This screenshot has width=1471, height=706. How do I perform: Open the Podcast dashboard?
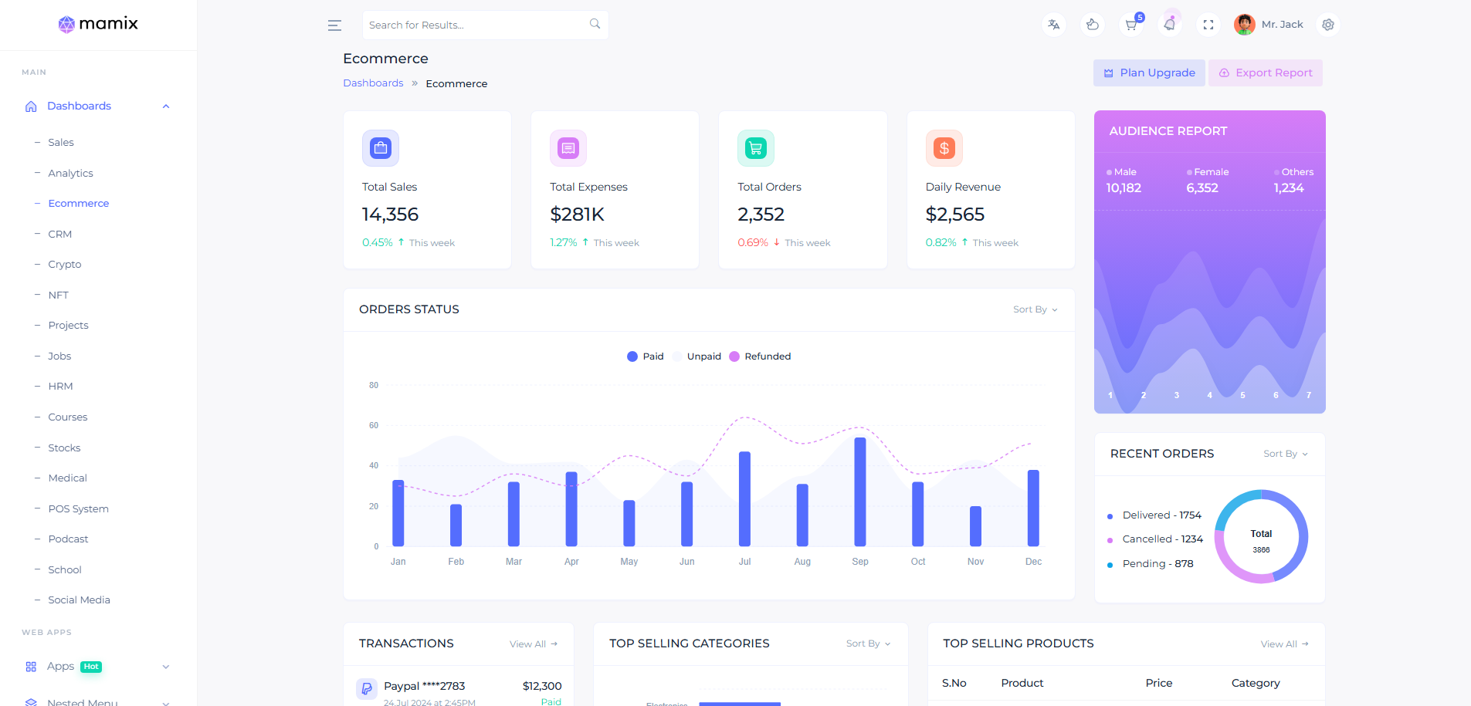pyautogui.click(x=68, y=539)
